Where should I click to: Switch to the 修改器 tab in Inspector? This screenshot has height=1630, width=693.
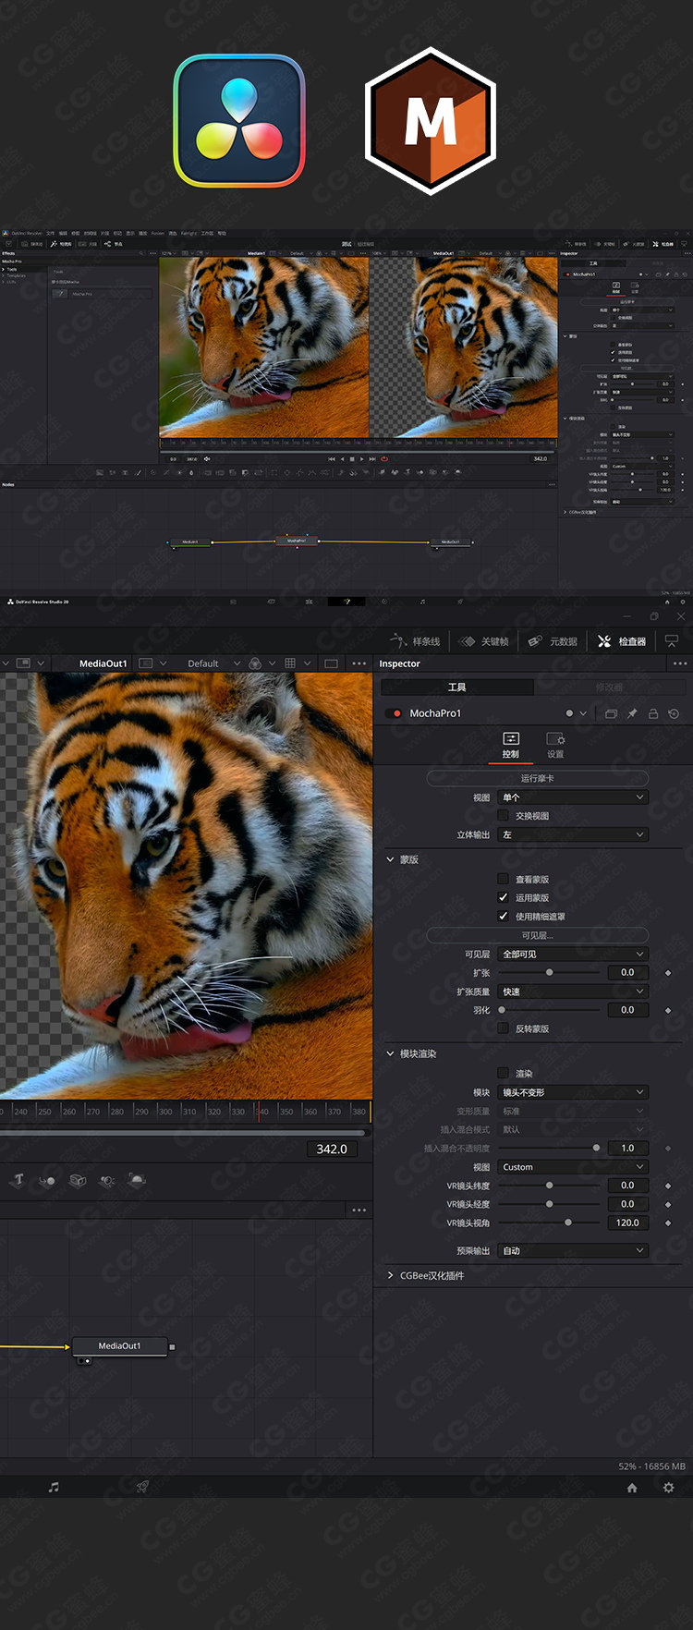click(609, 687)
